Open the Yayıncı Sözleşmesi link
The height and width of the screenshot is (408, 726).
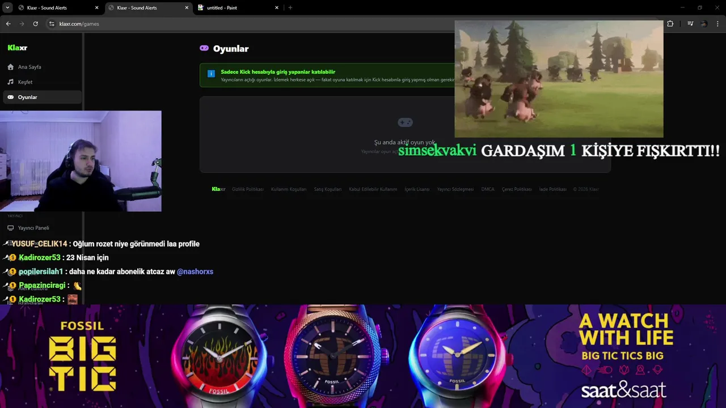coord(455,189)
